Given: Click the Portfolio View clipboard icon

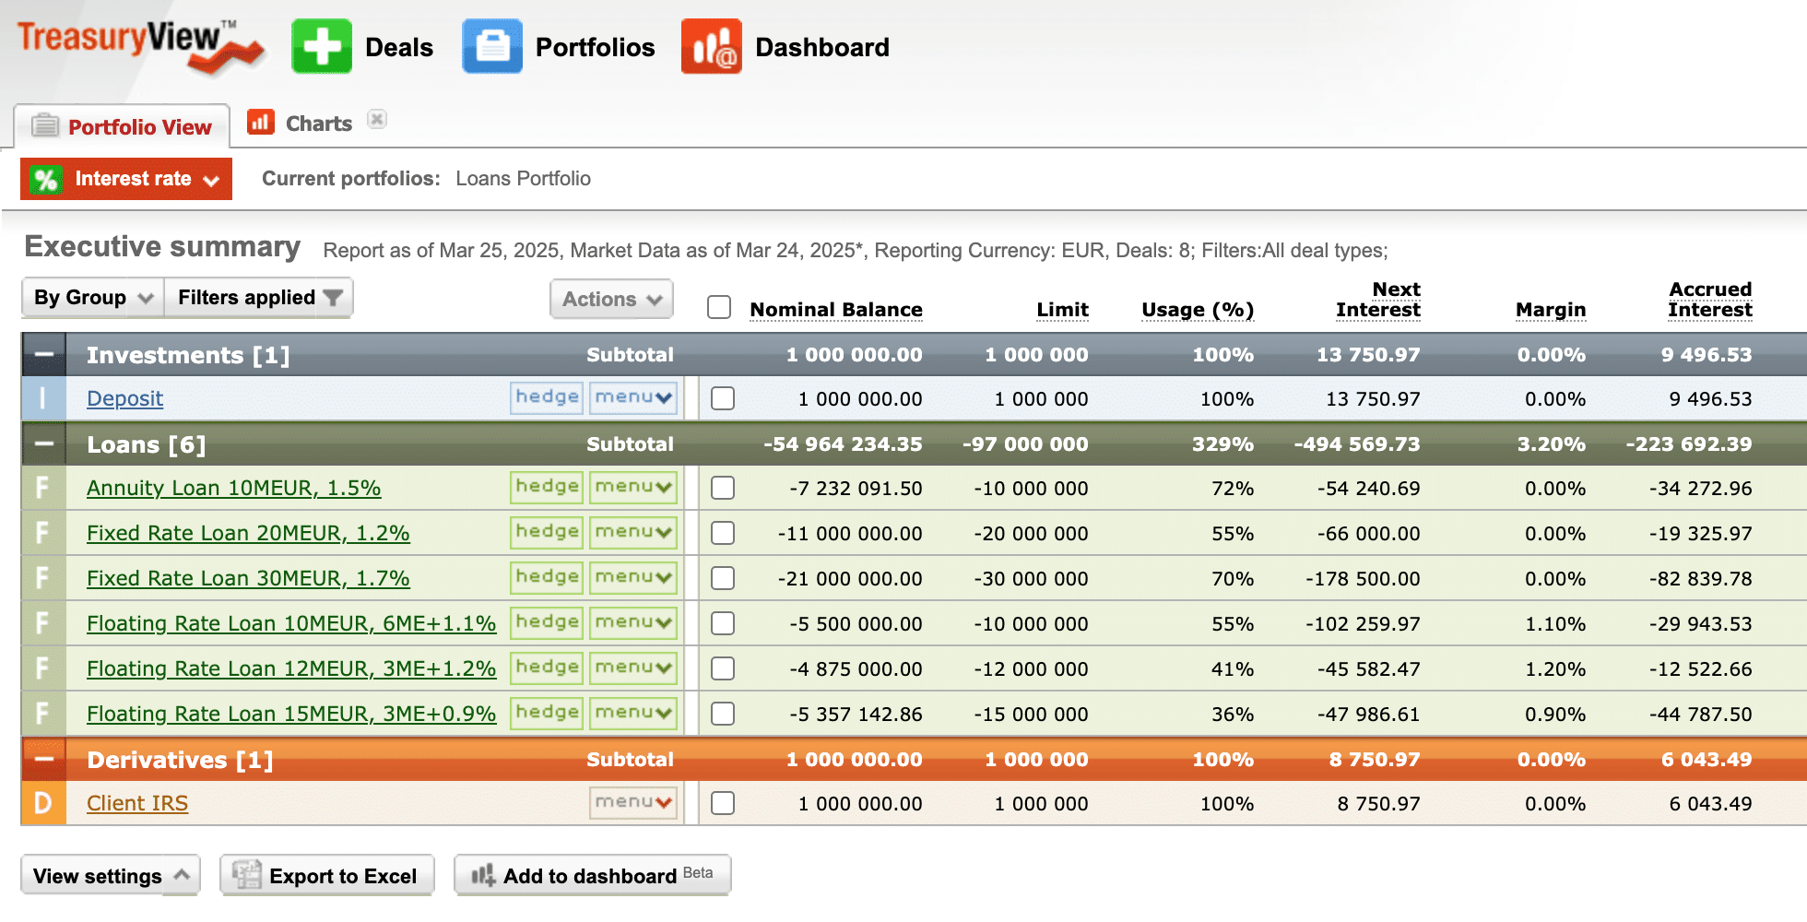Looking at the screenshot, I should click(43, 125).
